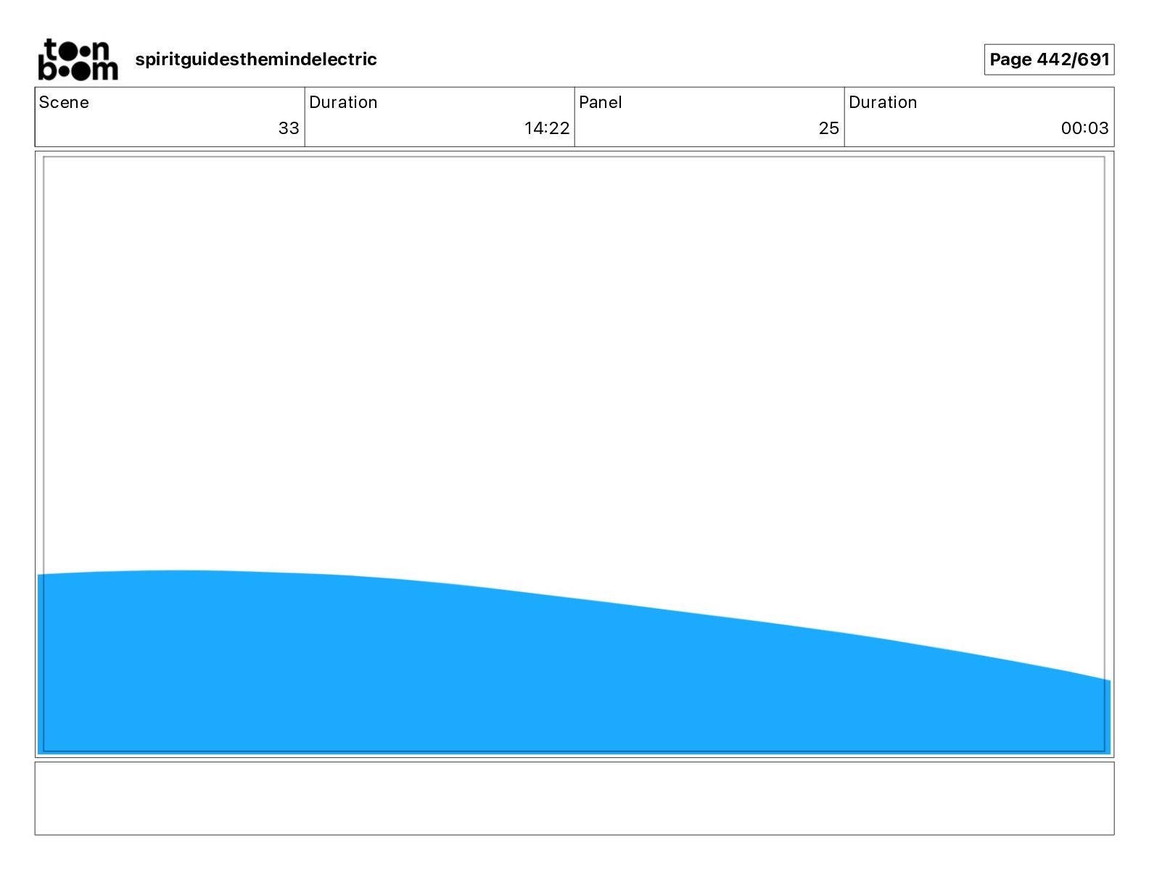
Task: Select the panel duration value "00:03"
Action: (x=1084, y=128)
